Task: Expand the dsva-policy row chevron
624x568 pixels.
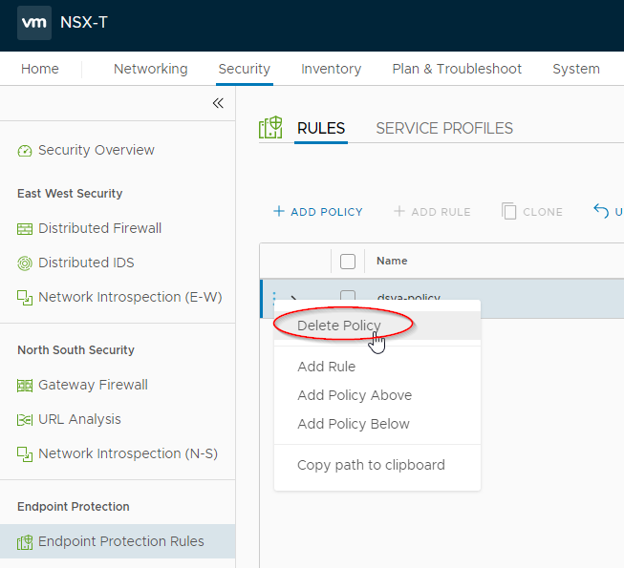Action: pyautogui.click(x=293, y=298)
